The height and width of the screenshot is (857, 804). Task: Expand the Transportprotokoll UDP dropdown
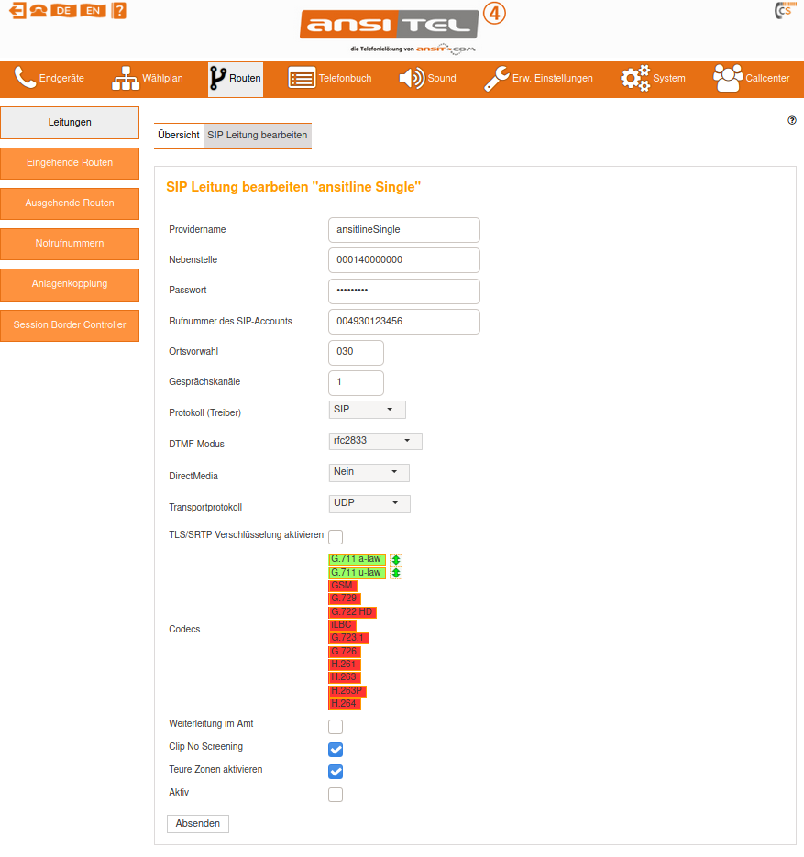(369, 503)
